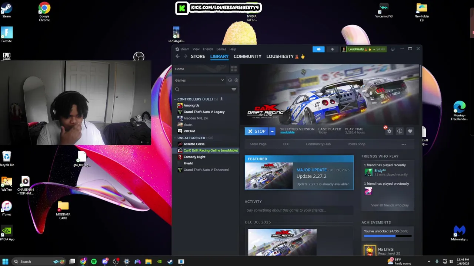Open Steam notifications bell

pos(332,49)
